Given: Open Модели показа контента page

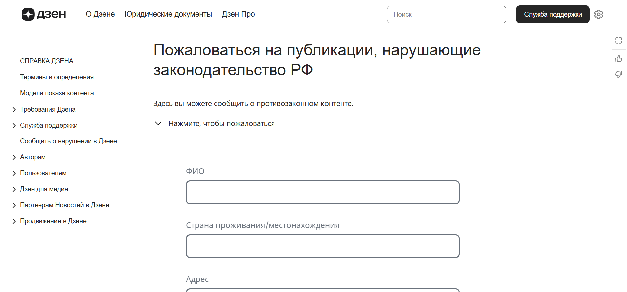Looking at the screenshot, I should click(57, 93).
